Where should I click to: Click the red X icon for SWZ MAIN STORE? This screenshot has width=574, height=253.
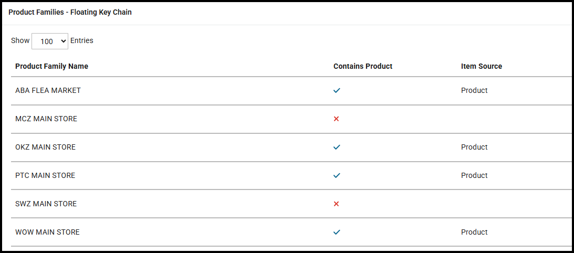[336, 204]
